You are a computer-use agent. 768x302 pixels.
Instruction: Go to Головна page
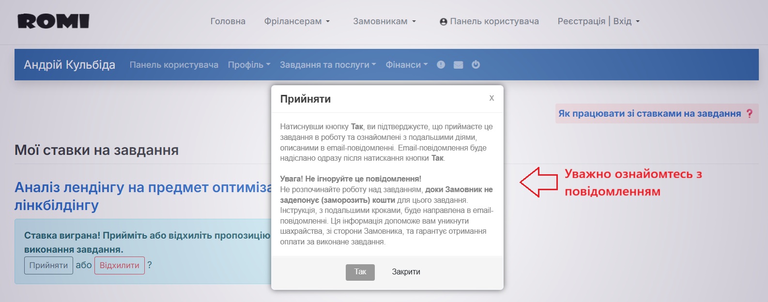[x=228, y=21]
